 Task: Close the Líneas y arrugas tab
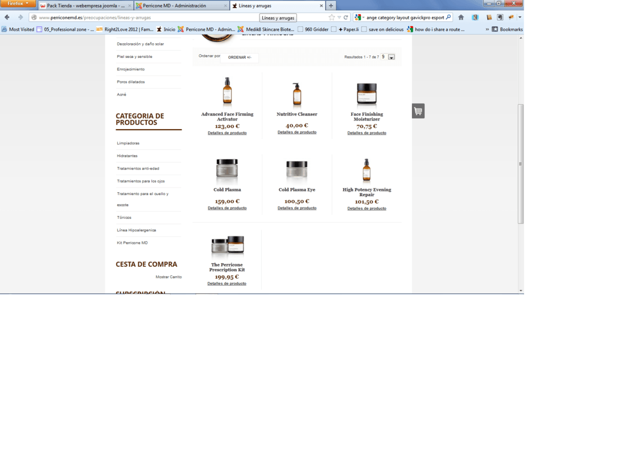[x=321, y=6]
